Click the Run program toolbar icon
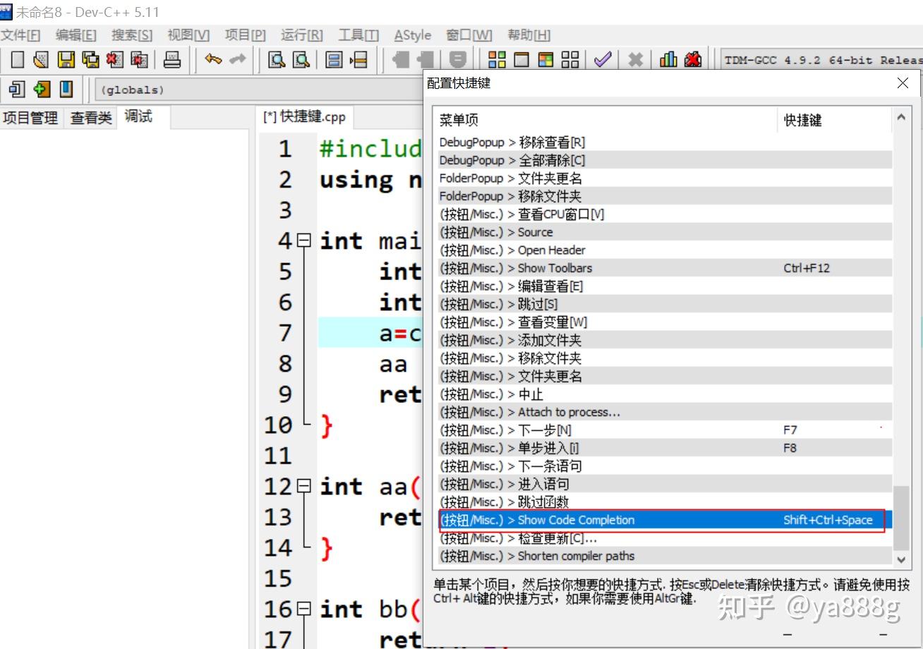 521,60
